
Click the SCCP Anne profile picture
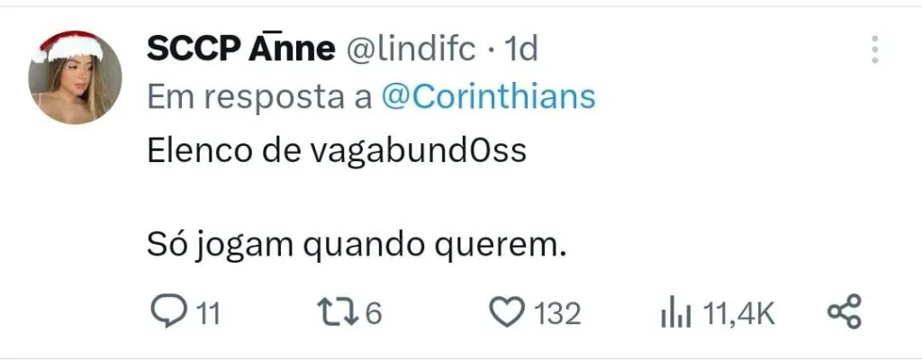point(75,78)
